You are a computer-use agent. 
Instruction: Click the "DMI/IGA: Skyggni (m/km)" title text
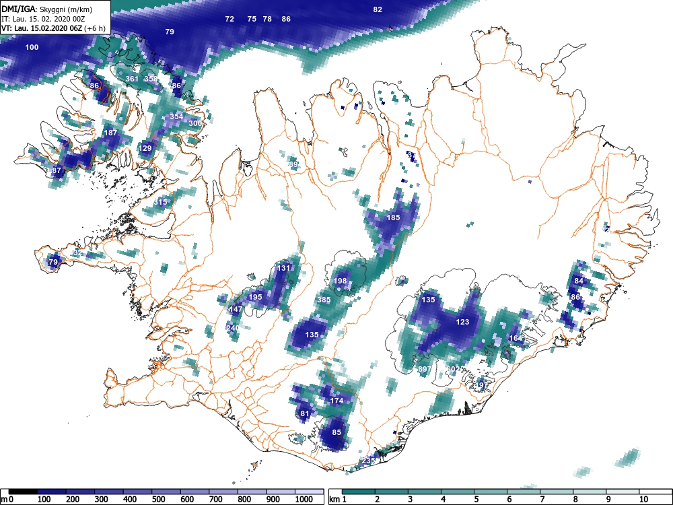point(46,9)
